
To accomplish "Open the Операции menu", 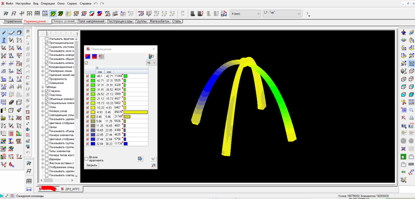I will [48, 3].
